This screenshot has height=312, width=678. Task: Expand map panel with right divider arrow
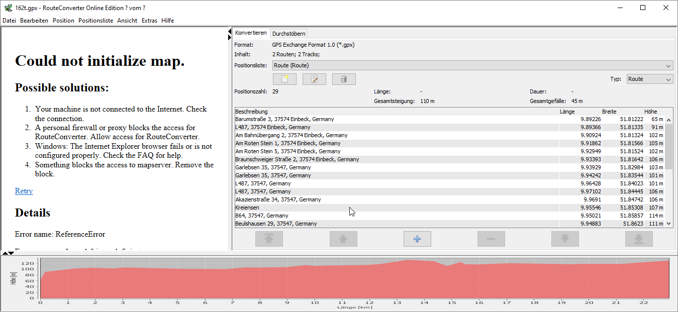pos(229,37)
